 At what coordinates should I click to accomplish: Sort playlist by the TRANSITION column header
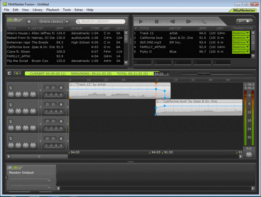pos(242,28)
